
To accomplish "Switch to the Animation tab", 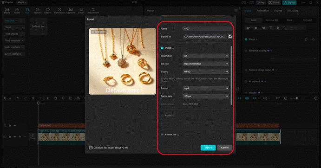I will pos(262,11).
